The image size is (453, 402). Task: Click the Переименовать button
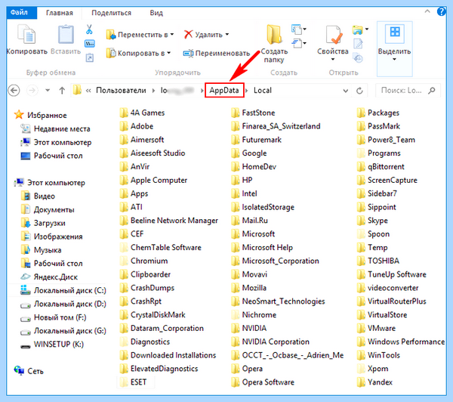pos(217,53)
